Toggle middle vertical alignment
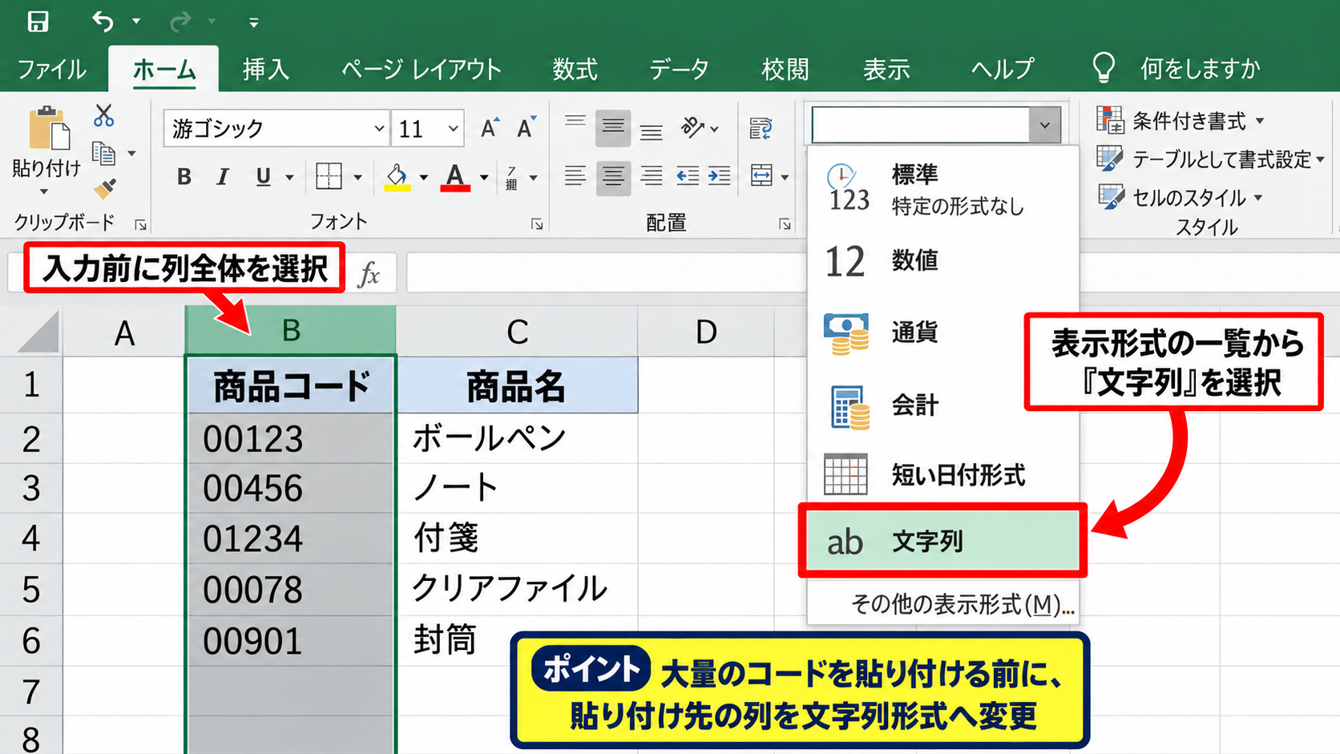 pos(613,127)
